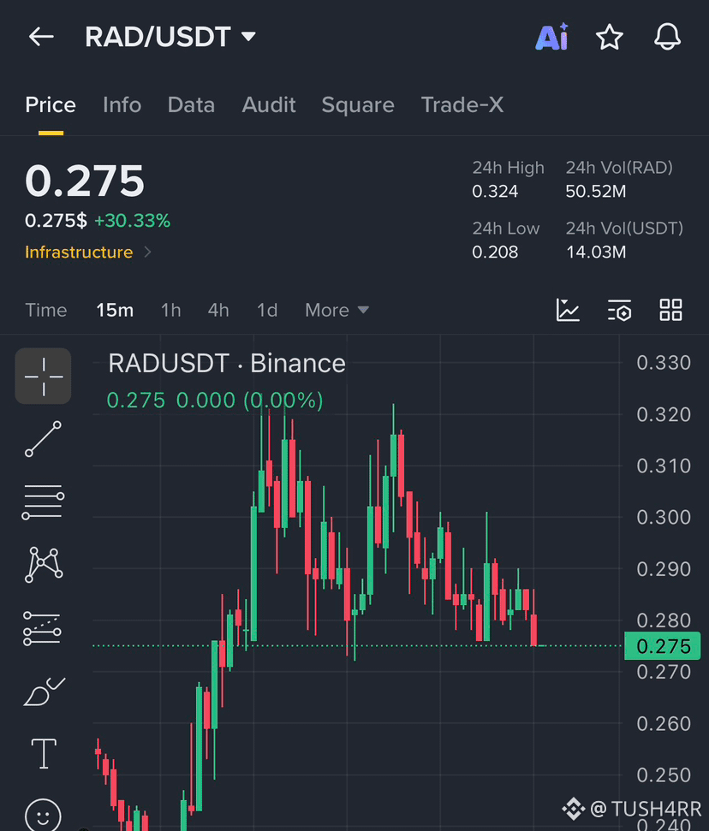Open Infrastructure category chevron

[x=148, y=252]
